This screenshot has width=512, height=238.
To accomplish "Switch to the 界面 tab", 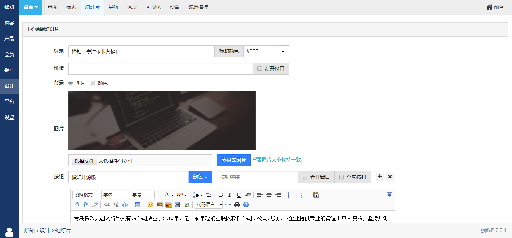I will point(52,7).
